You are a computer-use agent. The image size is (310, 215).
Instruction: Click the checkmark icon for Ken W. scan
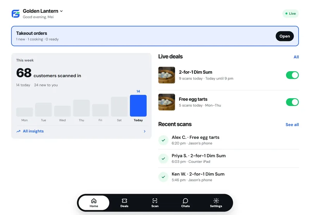(x=163, y=177)
